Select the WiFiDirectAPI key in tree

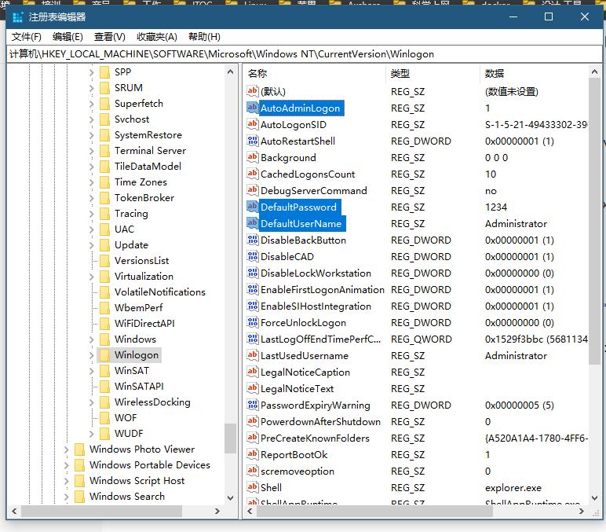(144, 324)
